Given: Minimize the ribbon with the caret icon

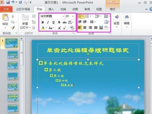Looking at the screenshot, I should [146, 9].
